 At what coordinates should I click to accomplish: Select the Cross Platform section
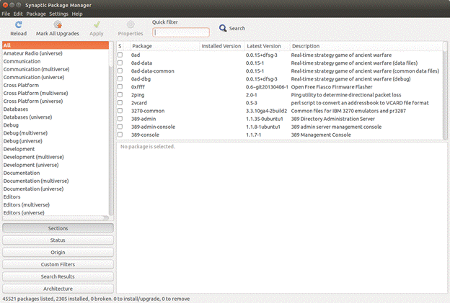56,85
